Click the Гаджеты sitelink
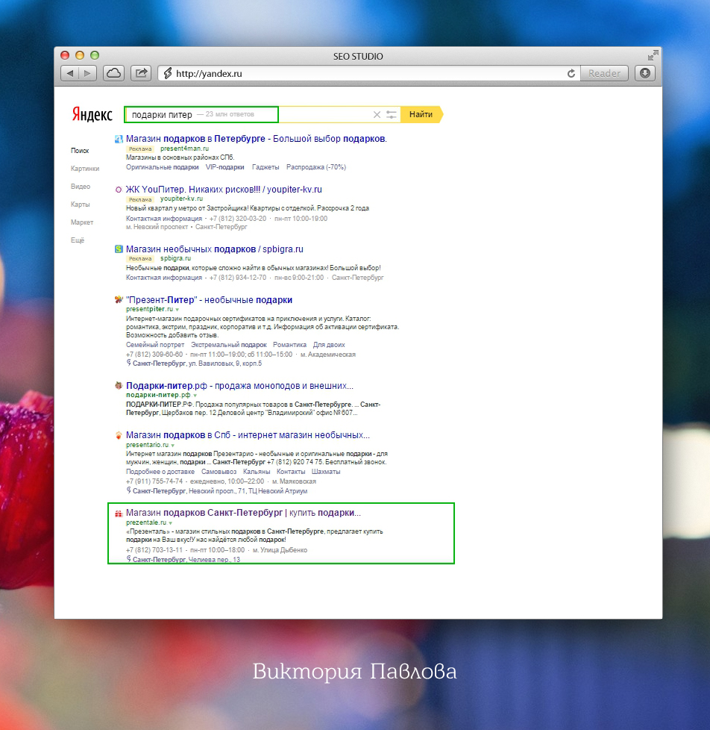This screenshot has height=730, width=710. pos(266,167)
